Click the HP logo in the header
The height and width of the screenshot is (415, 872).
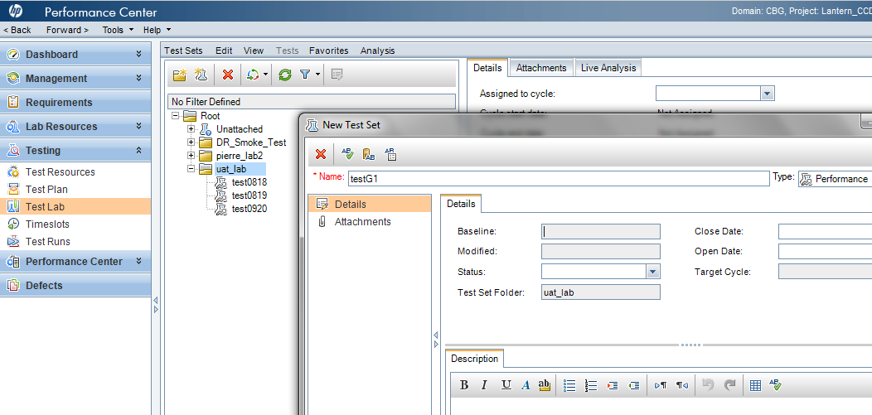(16, 11)
